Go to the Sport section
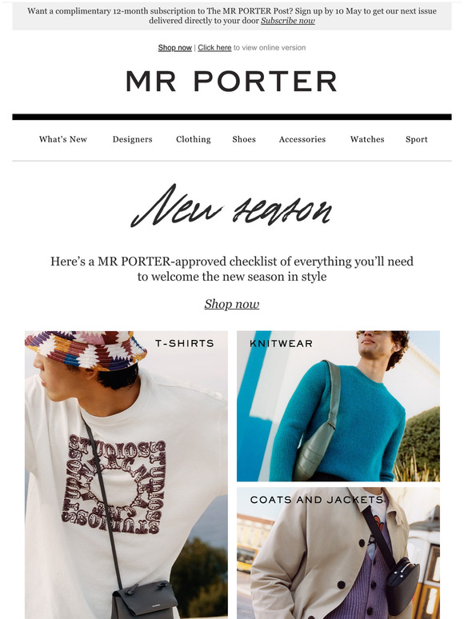The width and height of the screenshot is (464, 619). tap(417, 139)
